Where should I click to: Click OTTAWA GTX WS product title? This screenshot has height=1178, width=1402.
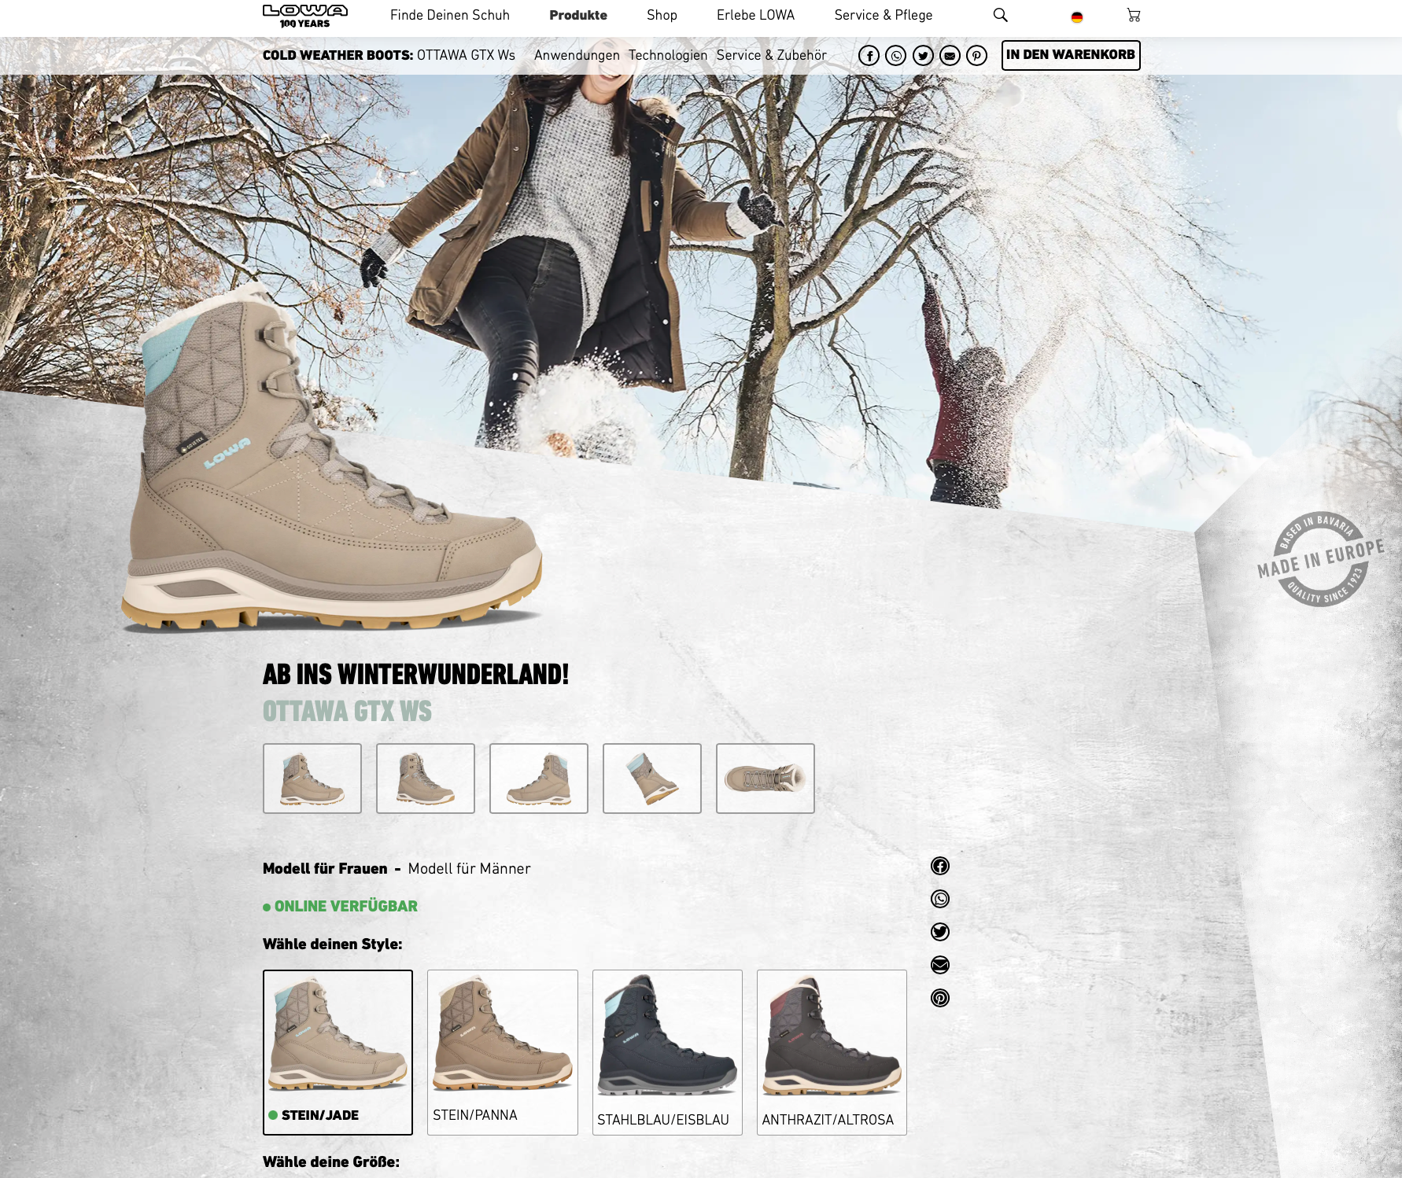tap(347, 712)
